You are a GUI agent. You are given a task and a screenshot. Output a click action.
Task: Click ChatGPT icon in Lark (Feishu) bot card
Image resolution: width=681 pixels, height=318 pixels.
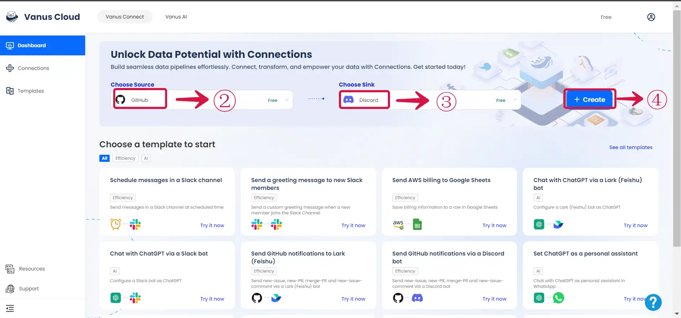[x=539, y=224]
